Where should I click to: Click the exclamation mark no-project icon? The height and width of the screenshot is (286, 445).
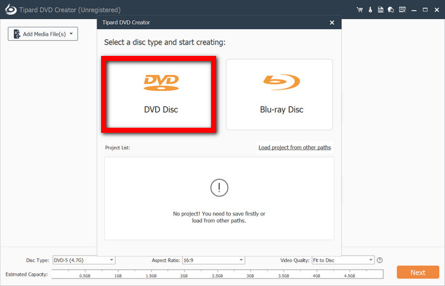tap(219, 187)
